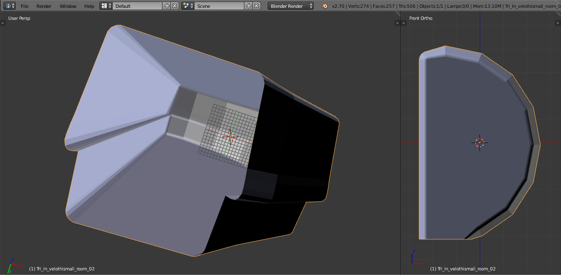561x275 pixels.
Task: Click the User Persp view label
Action: tap(19, 18)
